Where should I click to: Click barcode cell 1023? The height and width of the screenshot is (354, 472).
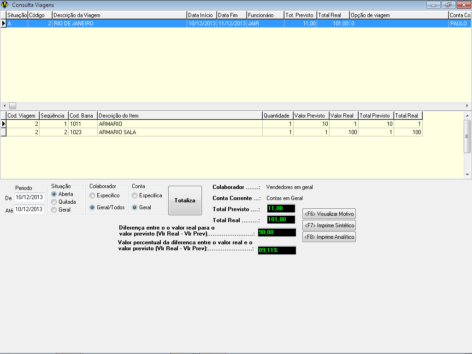[x=83, y=132]
